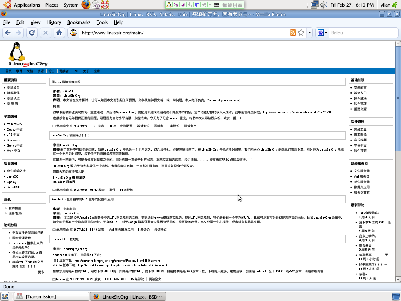Image resolution: width=401 pixels, height=301 pixels.
Task: Click into the URL address bar
Action: pos(184,33)
